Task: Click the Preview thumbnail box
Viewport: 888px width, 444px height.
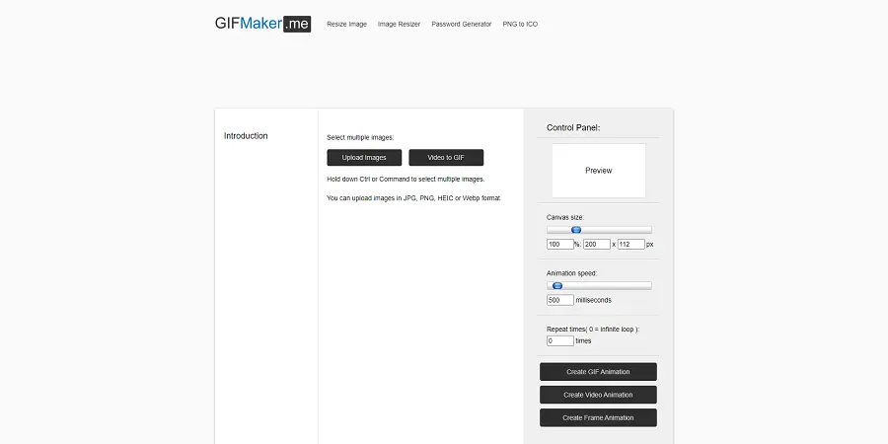Action: [x=598, y=171]
